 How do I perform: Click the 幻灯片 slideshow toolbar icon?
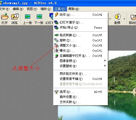(x=51, y=16)
